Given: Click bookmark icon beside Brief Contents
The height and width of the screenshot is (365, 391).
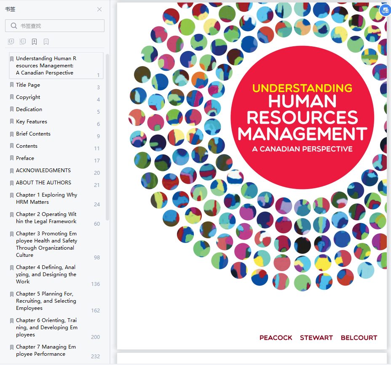Looking at the screenshot, I should (11, 134).
